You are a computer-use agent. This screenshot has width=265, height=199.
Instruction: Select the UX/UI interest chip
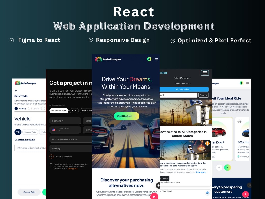tap(74, 110)
